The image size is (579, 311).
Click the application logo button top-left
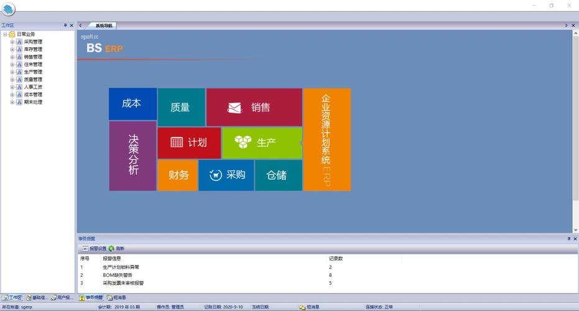coord(8,9)
